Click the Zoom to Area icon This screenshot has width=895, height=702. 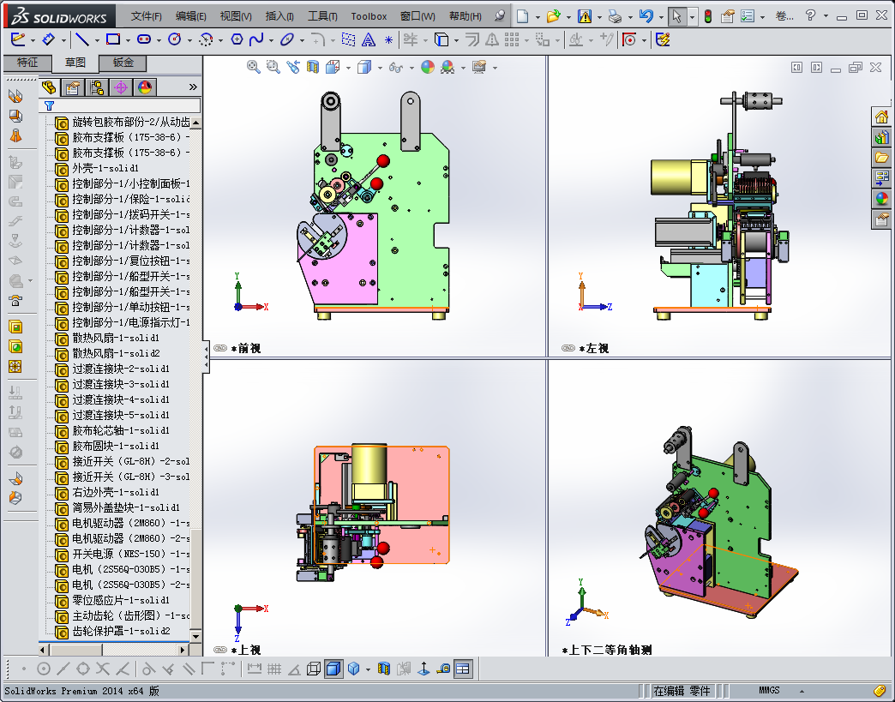273,67
